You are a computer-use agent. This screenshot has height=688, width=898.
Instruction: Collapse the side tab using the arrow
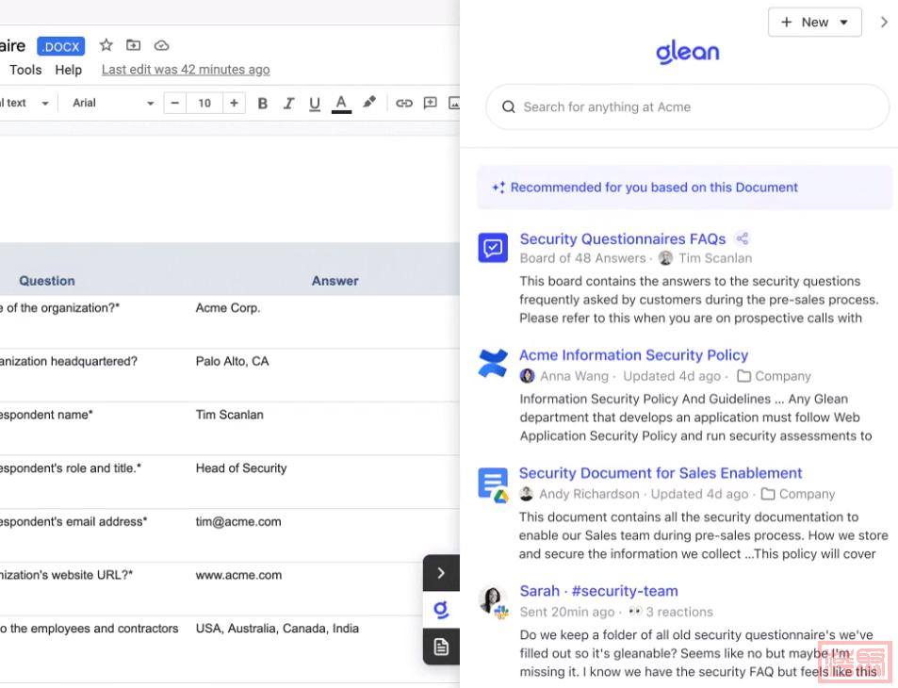point(441,573)
